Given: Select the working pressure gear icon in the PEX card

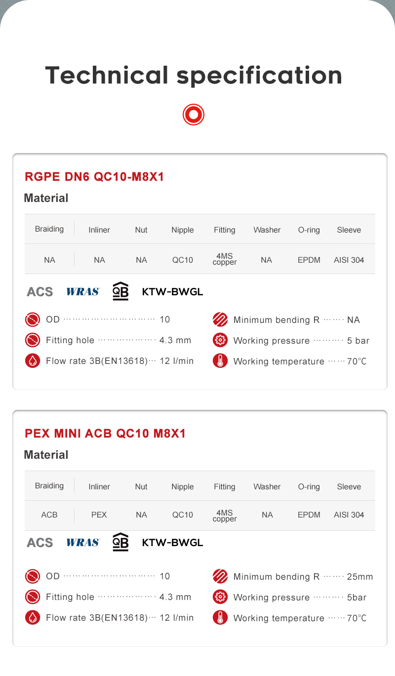Looking at the screenshot, I should click(x=220, y=597).
